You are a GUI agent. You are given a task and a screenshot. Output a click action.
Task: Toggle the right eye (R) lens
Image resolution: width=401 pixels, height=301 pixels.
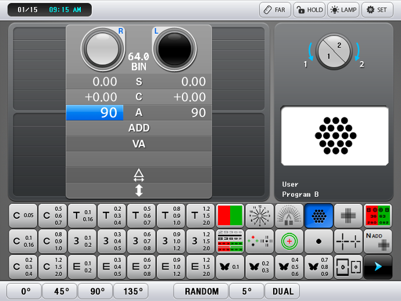pyautogui.click(x=103, y=48)
